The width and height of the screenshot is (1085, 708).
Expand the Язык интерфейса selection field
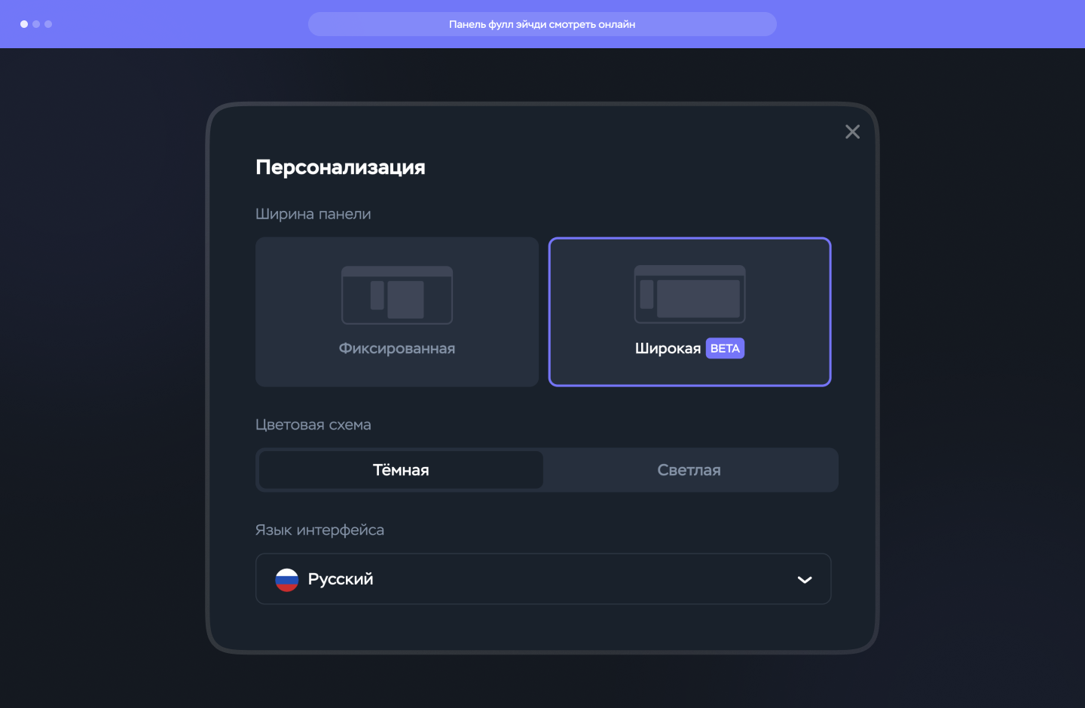pyautogui.click(x=543, y=579)
